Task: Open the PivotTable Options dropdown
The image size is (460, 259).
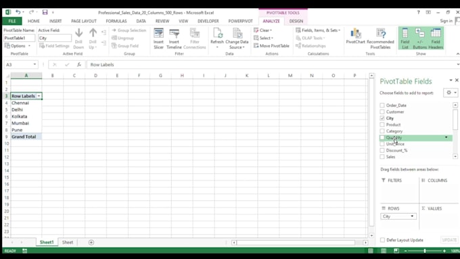Action: click(x=18, y=46)
